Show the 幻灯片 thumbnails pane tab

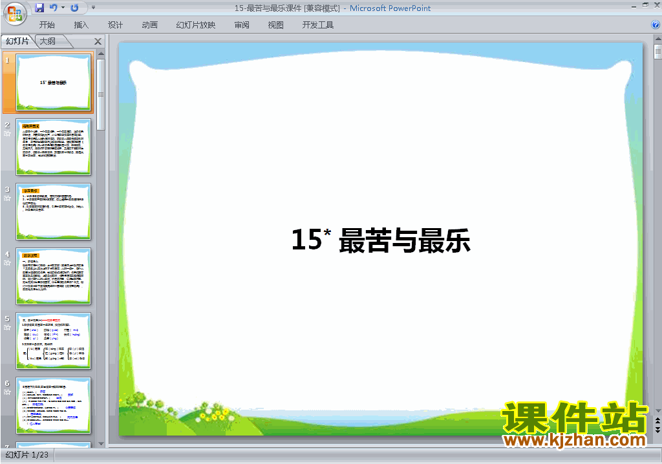17,41
